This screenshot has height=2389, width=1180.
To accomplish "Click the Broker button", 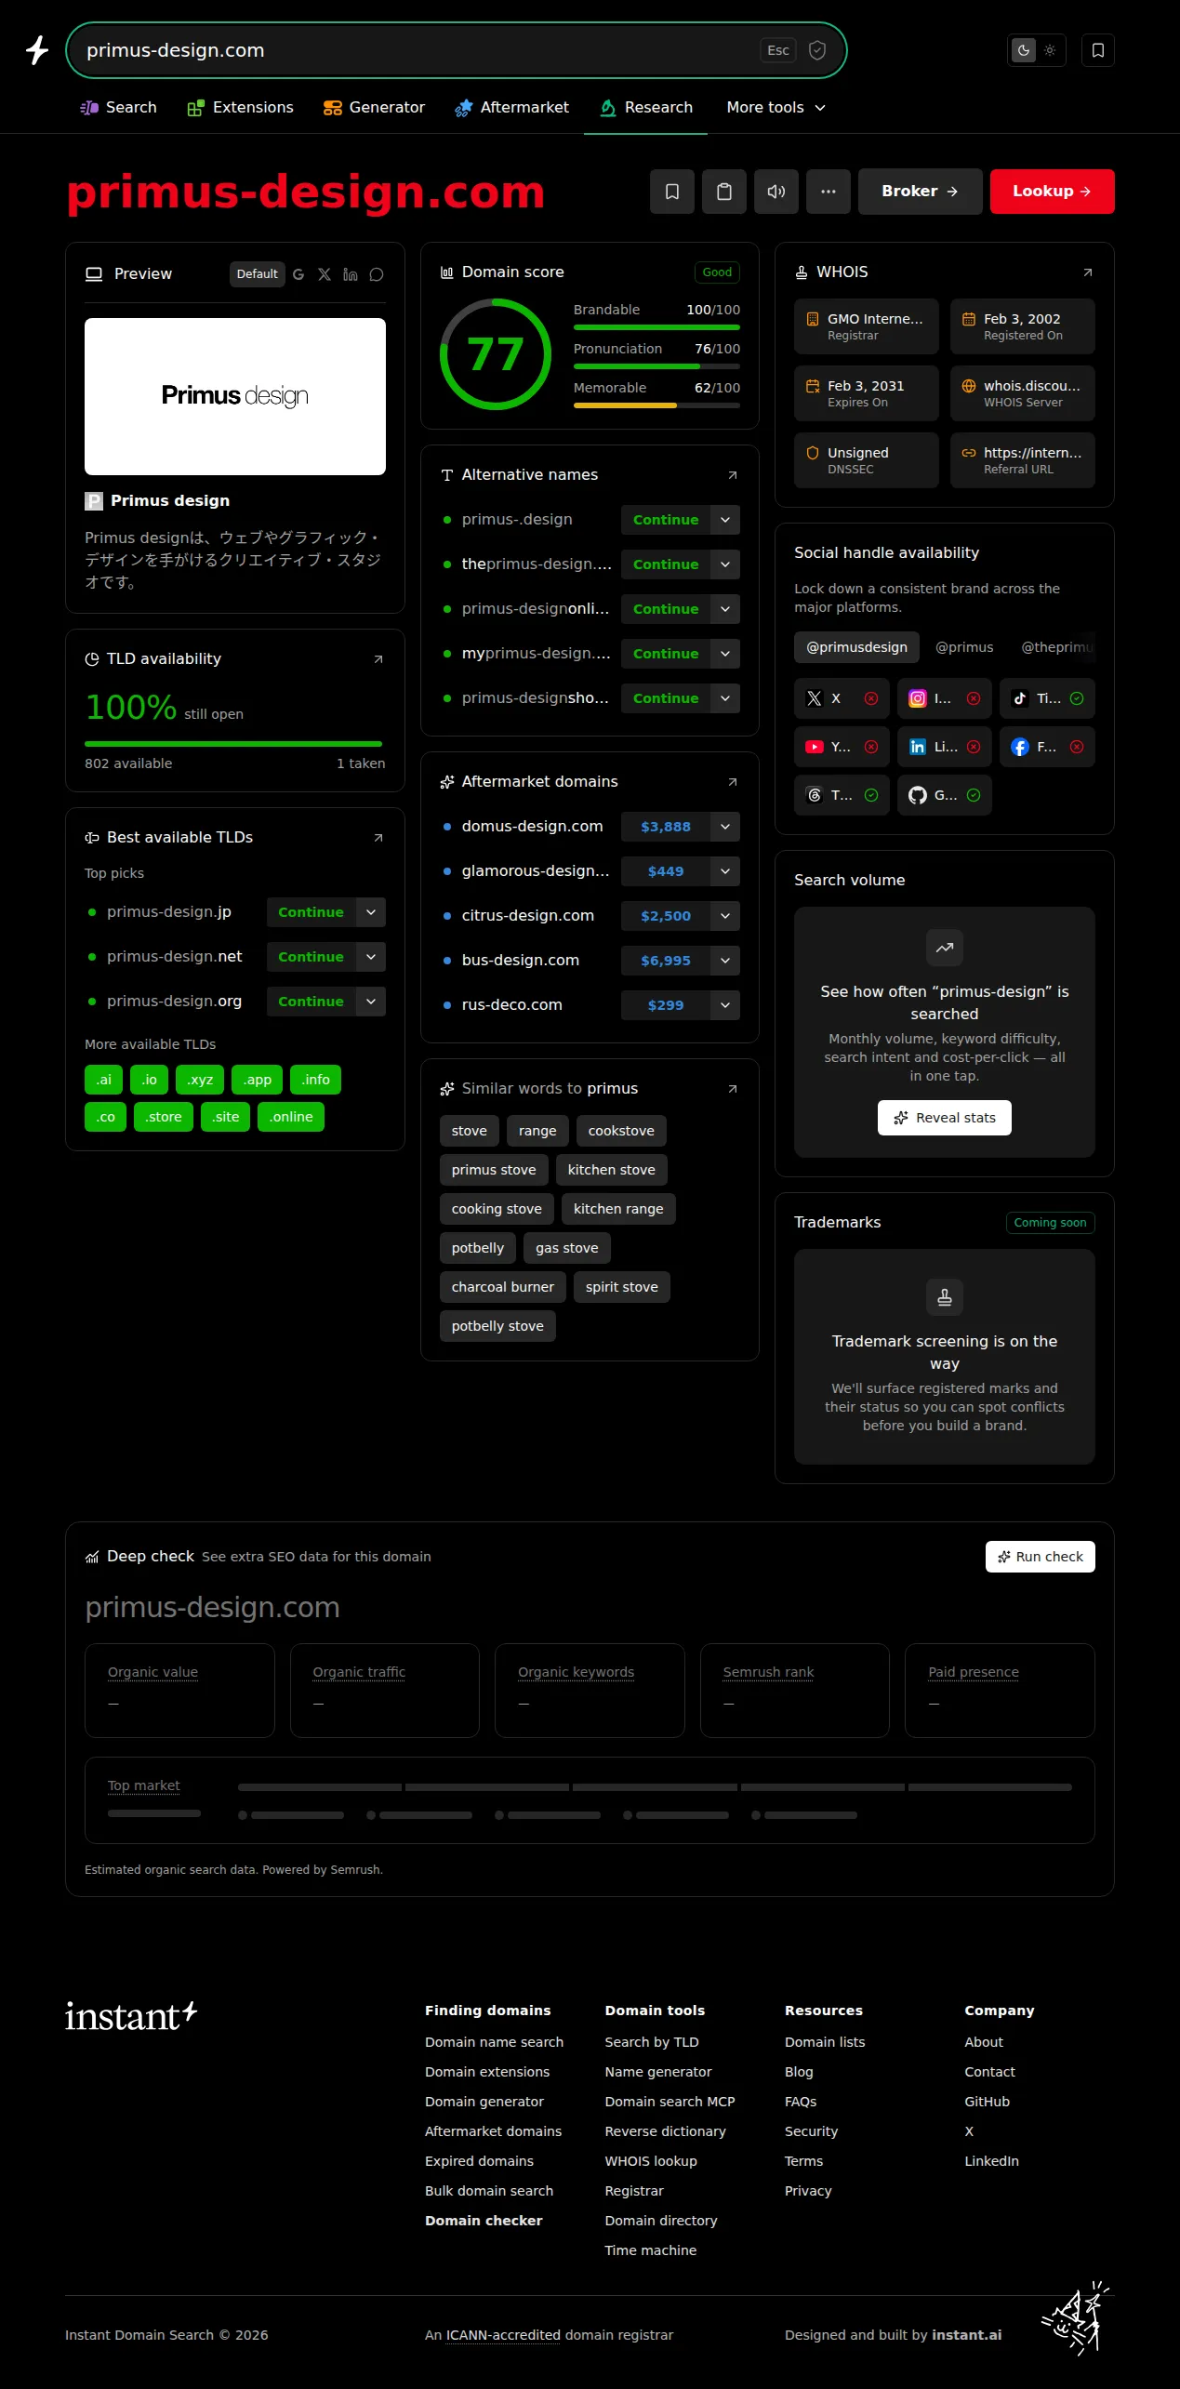I will 920,192.
